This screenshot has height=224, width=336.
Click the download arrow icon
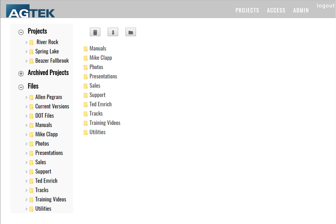(113, 32)
